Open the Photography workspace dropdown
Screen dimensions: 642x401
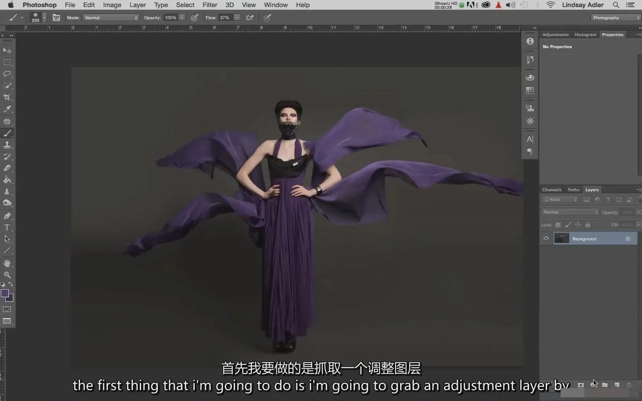pyautogui.click(x=616, y=18)
